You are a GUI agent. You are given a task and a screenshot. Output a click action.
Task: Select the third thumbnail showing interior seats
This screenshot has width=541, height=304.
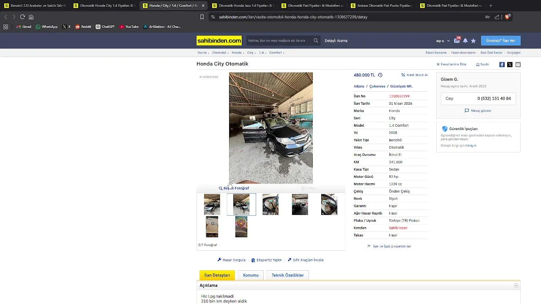tap(270, 204)
